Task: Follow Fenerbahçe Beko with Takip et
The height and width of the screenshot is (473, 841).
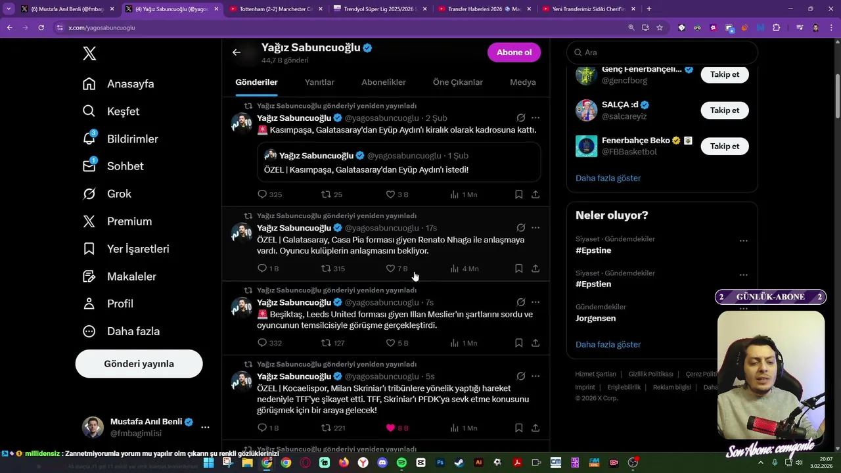Action: click(725, 146)
